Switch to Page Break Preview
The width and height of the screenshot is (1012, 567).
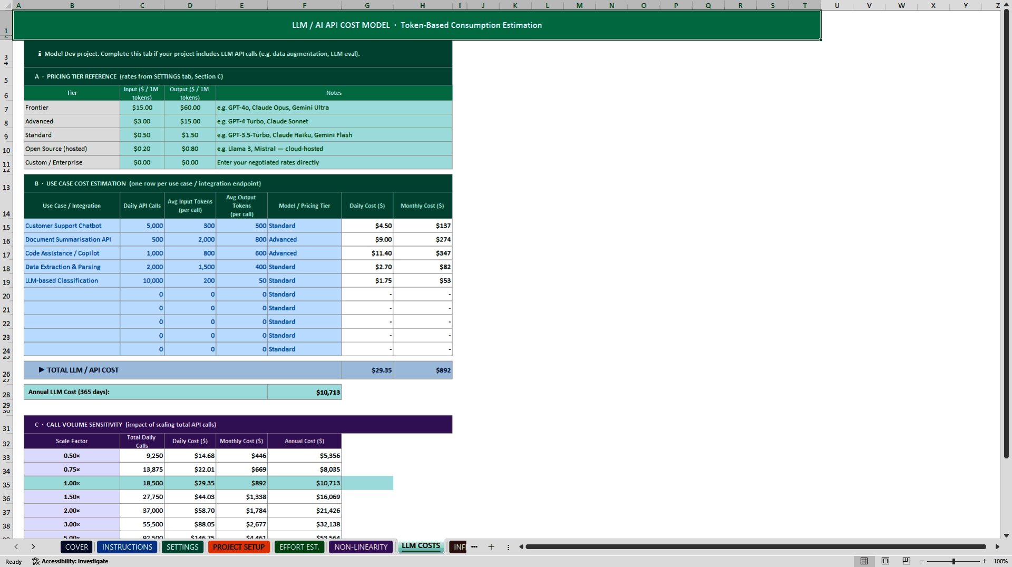(906, 561)
